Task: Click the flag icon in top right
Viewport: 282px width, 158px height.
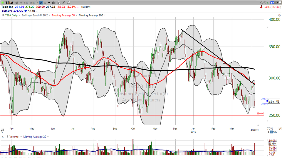Action: pyautogui.click(x=265, y=3)
